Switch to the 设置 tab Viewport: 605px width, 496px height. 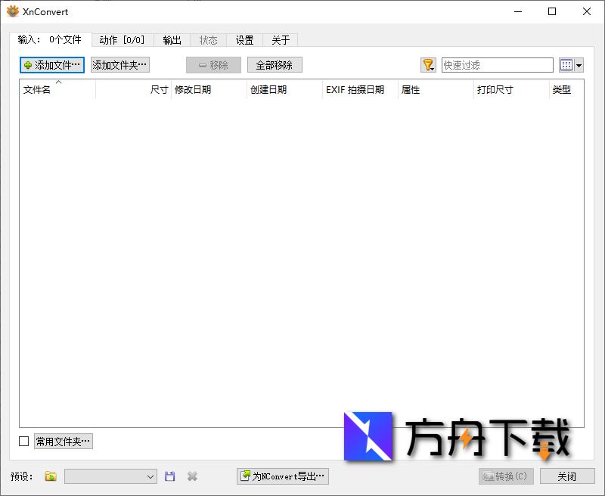[244, 40]
